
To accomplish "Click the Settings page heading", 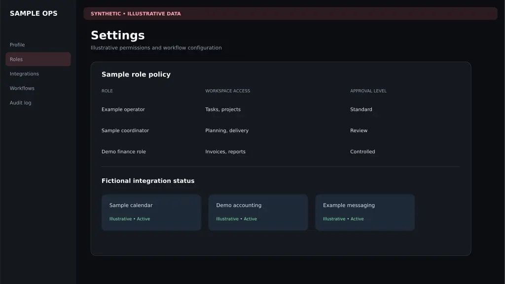I will click(117, 35).
